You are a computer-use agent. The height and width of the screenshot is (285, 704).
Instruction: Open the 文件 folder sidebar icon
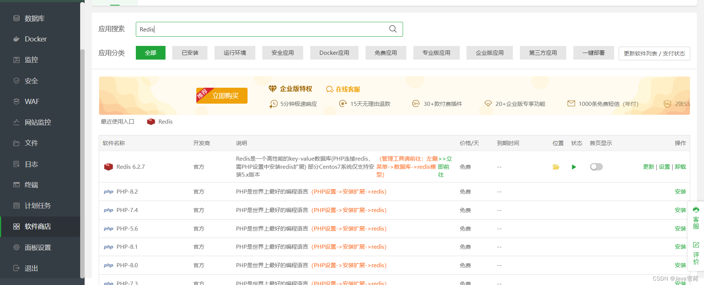click(x=16, y=143)
